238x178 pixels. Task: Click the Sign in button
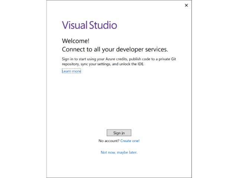(119, 133)
